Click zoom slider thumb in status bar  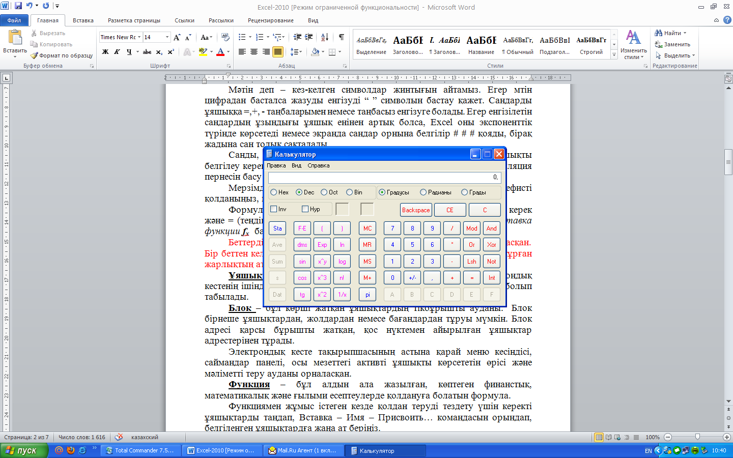coord(697,437)
